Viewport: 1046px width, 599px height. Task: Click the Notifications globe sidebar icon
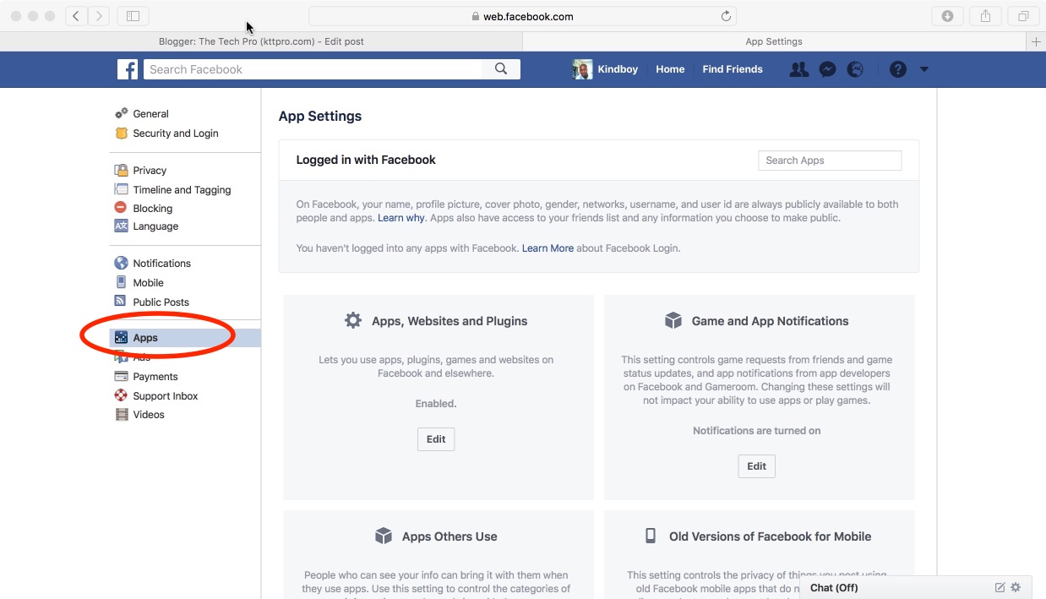(x=121, y=263)
